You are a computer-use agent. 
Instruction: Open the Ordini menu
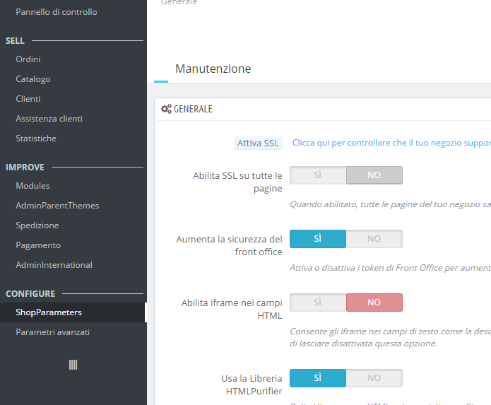coord(28,59)
